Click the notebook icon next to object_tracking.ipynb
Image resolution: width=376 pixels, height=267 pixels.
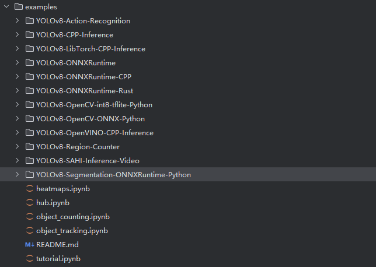pyautogui.click(x=30, y=231)
